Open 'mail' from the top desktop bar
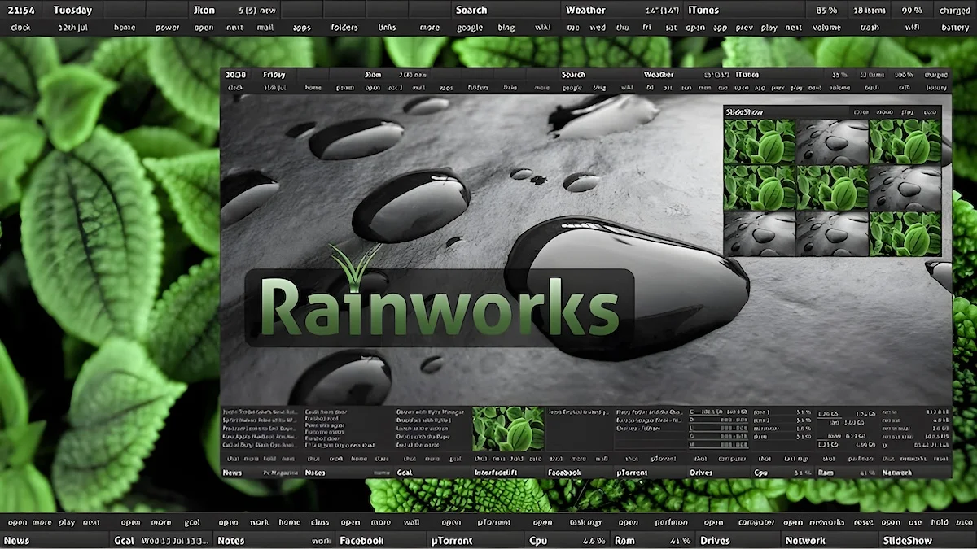The width and height of the screenshot is (977, 549). pyautogui.click(x=265, y=27)
